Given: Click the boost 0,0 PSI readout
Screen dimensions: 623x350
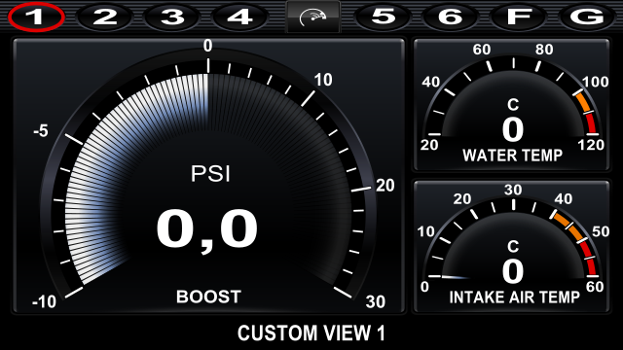Looking at the screenshot, I should [207, 229].
